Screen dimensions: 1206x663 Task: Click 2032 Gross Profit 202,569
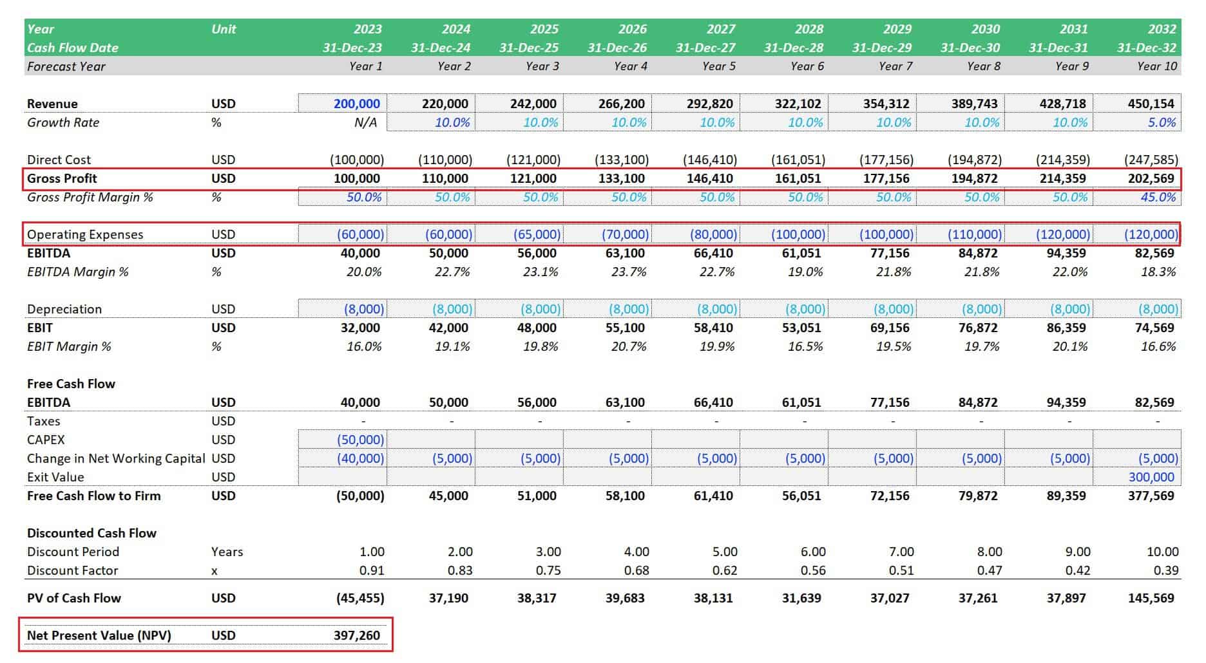[x=1151, y=178]
